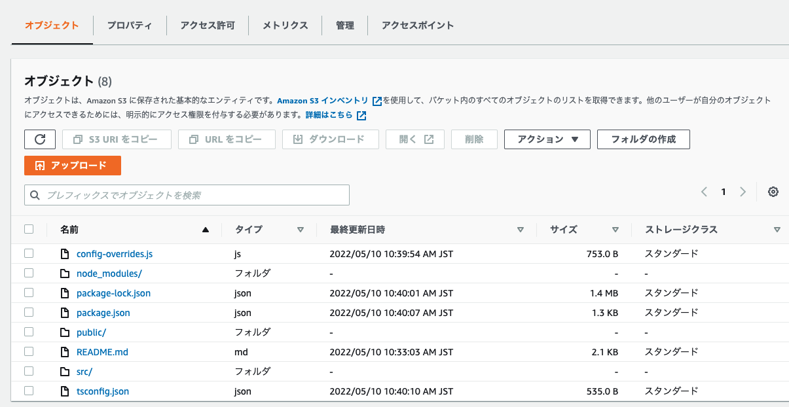Screen dimensions: 789x407
Task: Click the folder icon next to node_modules/
Action: click(65, 273)
